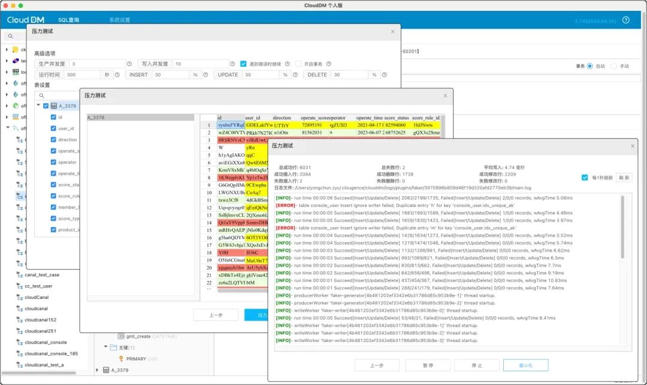Screen dimensions: 647x385
Task: Select the 手动 transaction radio button
Action: coord(614,66)
